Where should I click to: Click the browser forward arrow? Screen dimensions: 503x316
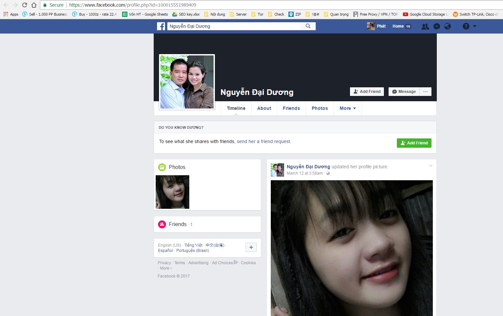[x=15, y=5]
